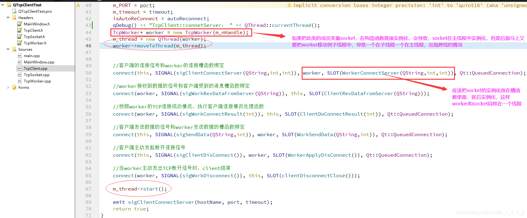Collapse the Sources folder arrow
The image size is (527, 218).
(x=8, y=49)
